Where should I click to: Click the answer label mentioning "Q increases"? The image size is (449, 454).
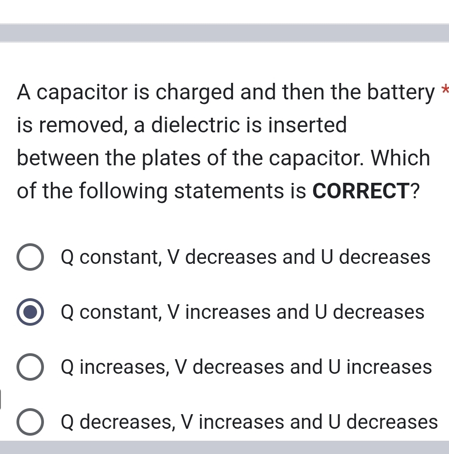click(x=246, y=367)
